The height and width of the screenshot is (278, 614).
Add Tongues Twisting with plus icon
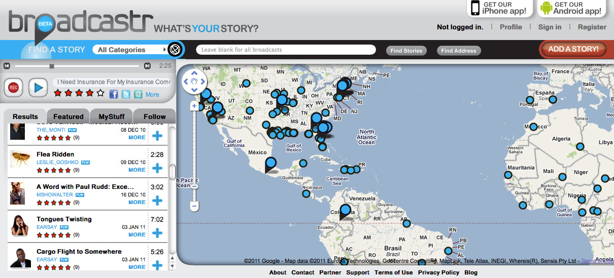point(157,233)
